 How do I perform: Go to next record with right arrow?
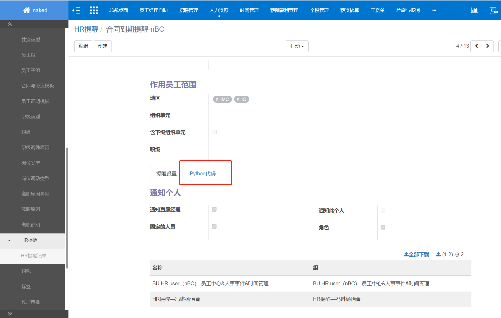pyautogui.click(x=488, y=46)
